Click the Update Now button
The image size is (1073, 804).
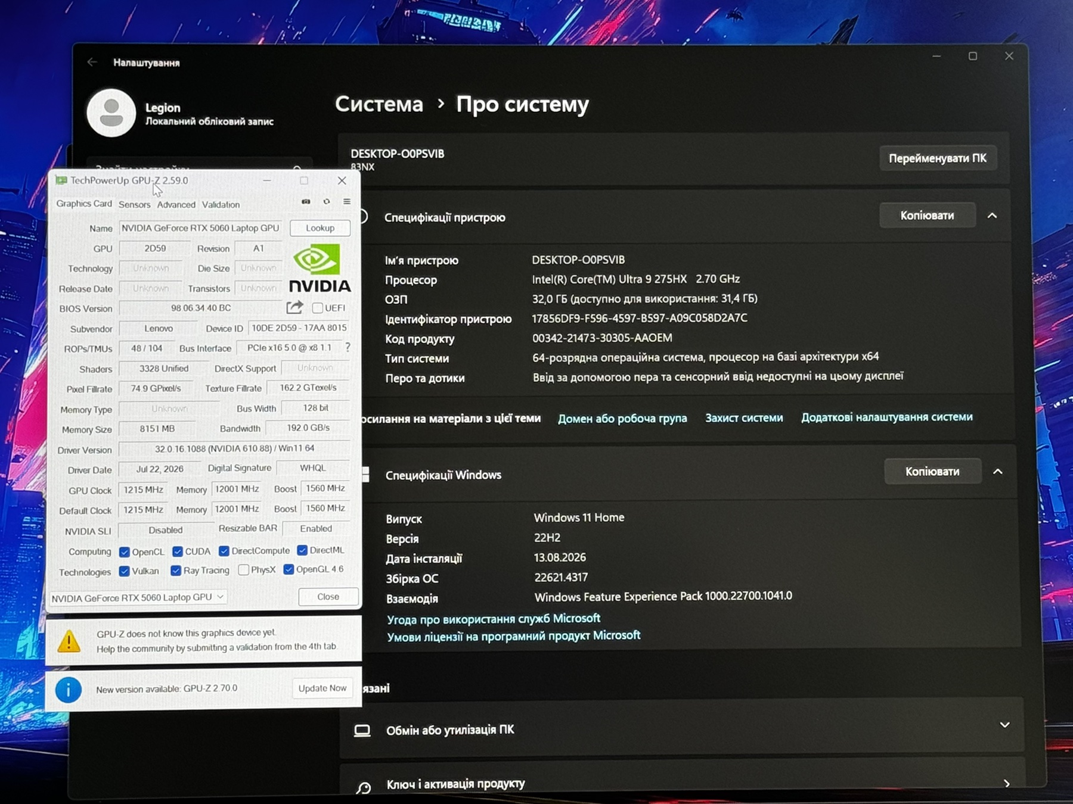[x=322, y=688]
